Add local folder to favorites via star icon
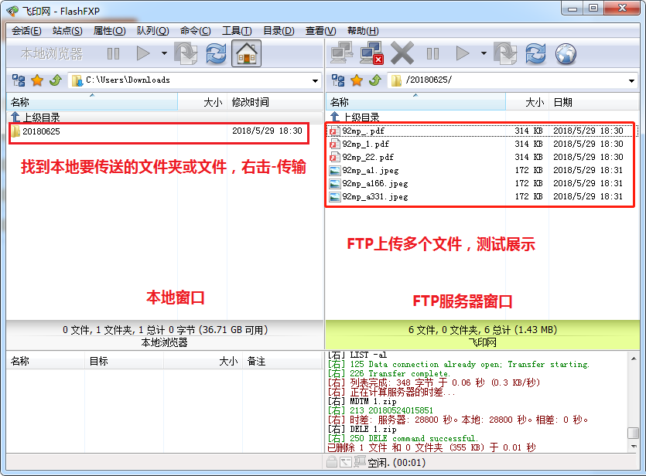The height and width of the screenshot is (476, 646). click(x=36, y=80)
